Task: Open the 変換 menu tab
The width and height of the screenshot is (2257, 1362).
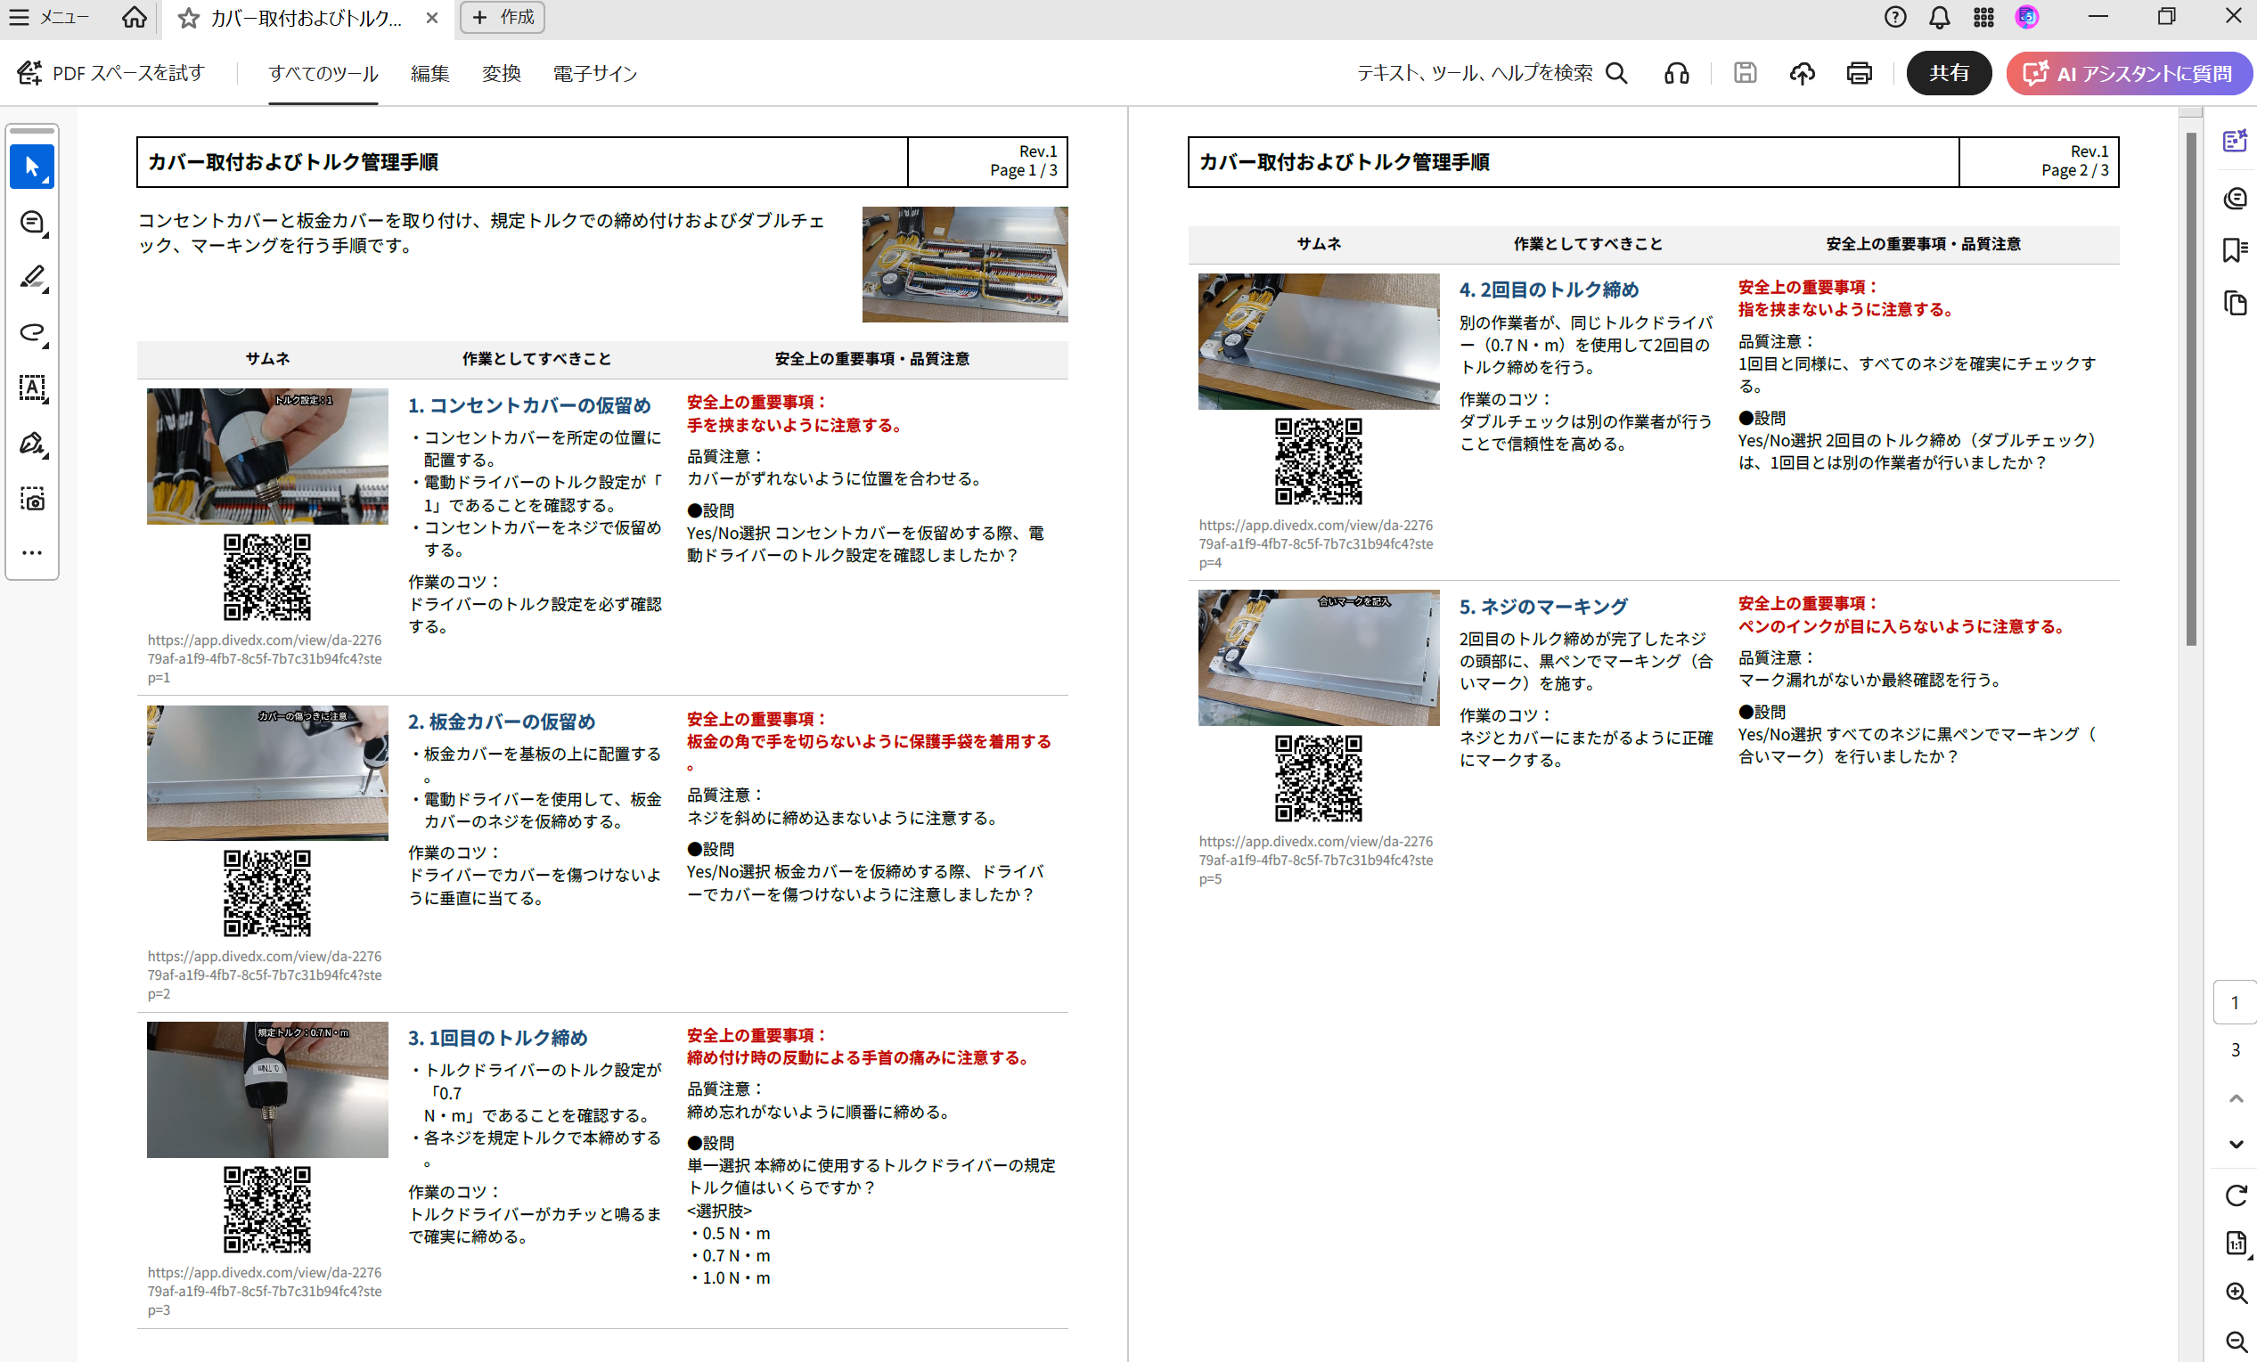Action: [501, 73]
